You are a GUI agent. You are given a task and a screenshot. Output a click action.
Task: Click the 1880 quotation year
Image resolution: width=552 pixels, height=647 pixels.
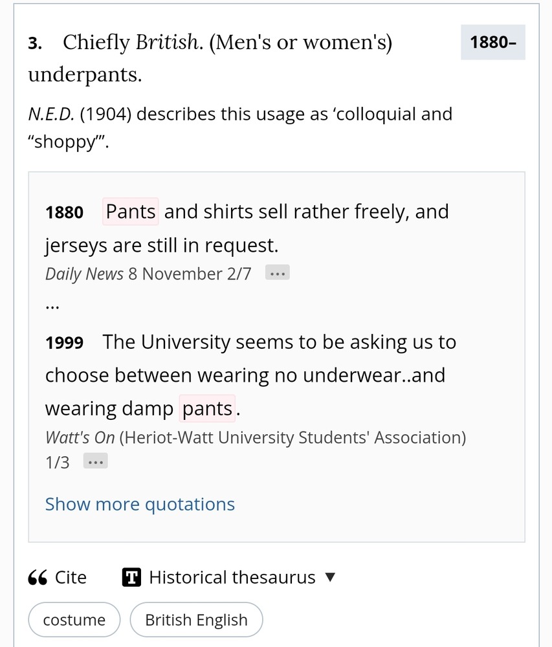(x=64, y=213)
